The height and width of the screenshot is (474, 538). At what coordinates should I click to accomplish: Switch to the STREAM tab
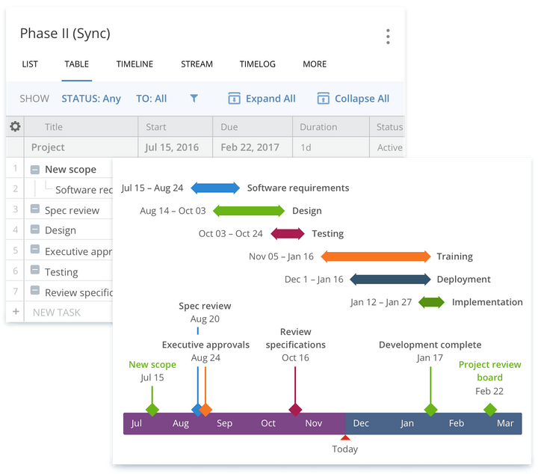197,64
